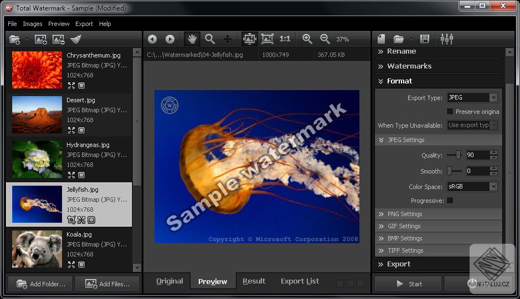Go to next image arrow
Screen dimensions: 520x299
click(x=170, y=39)
